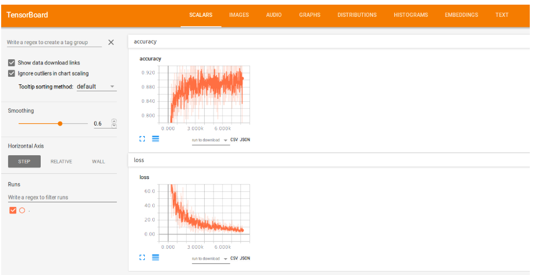Viewport: 535px width, 275px height.
Task: Toggle y-axis log scale on accuracy chart
Action: point(155,139)
